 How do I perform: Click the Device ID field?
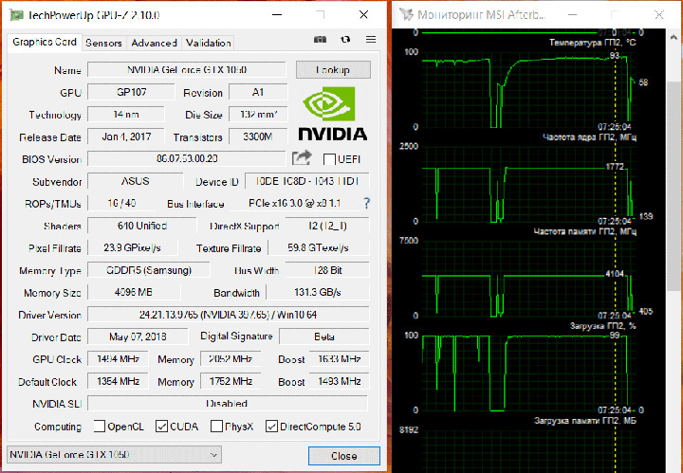click(x=307, y=181)
